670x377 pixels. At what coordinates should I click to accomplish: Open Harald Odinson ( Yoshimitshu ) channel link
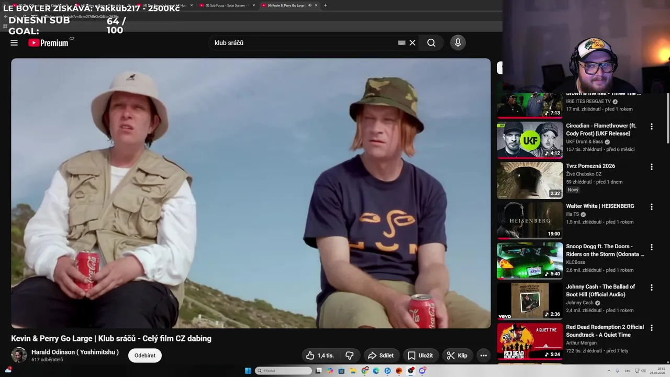pyautogui.click(x=75, y=352)
